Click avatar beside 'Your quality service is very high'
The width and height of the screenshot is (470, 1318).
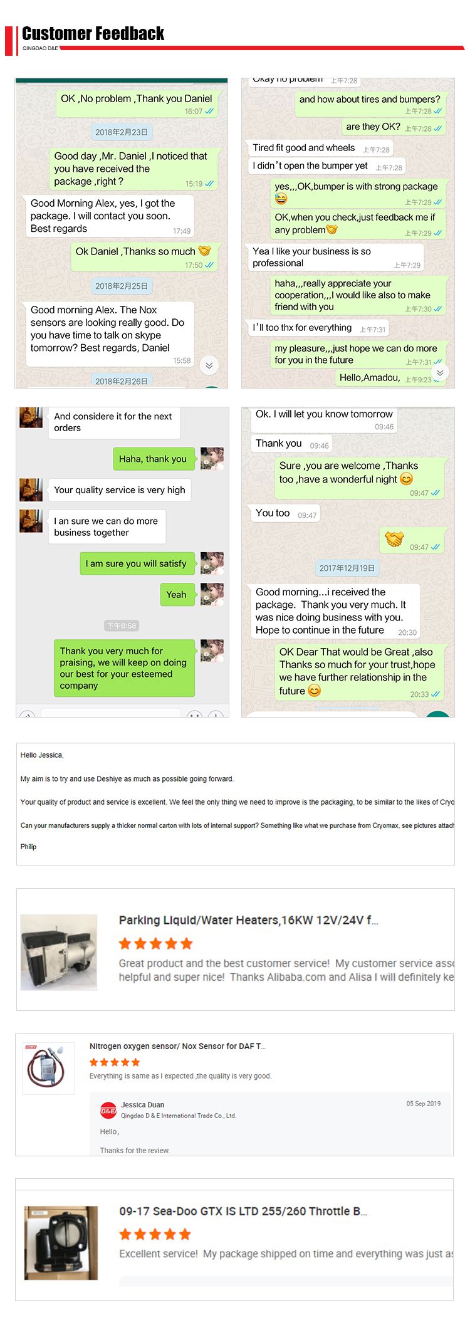tap(31, 490)
